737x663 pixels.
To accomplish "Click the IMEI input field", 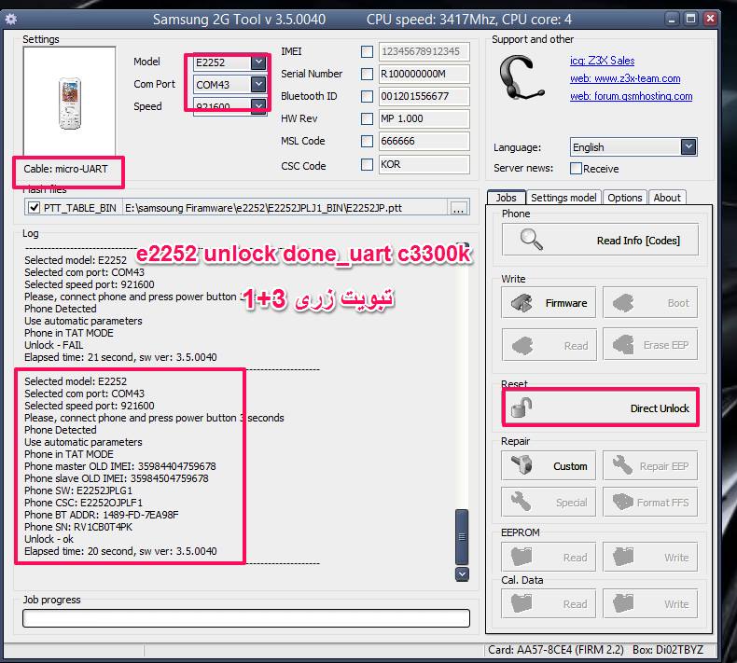I will pos(424,51).
